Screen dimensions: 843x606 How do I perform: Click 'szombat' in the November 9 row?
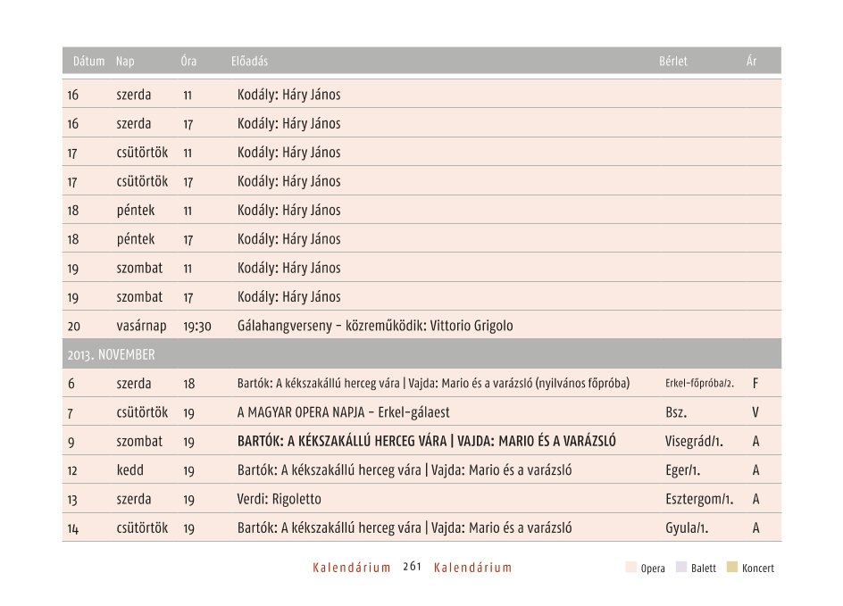pyautogui.click(x=139, y=442)
